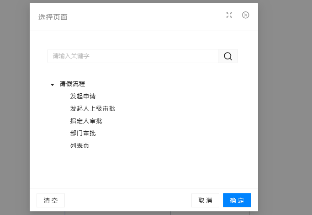Confirm selection with 确定 button
The height and width of the screenshot is (215, 312).
(x=237, y=200)
